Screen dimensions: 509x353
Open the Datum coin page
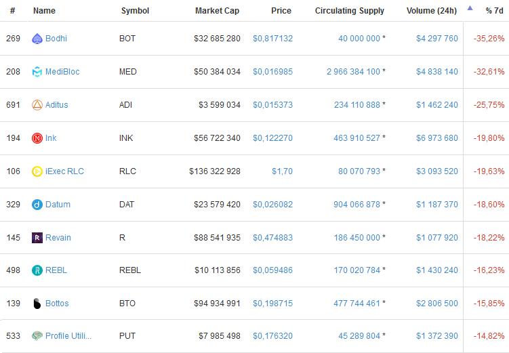58,205
